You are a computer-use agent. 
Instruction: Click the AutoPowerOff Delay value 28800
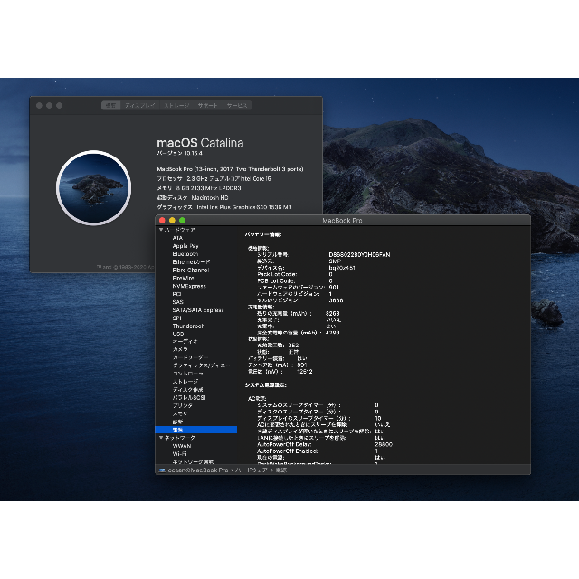(x=384, y=444)
